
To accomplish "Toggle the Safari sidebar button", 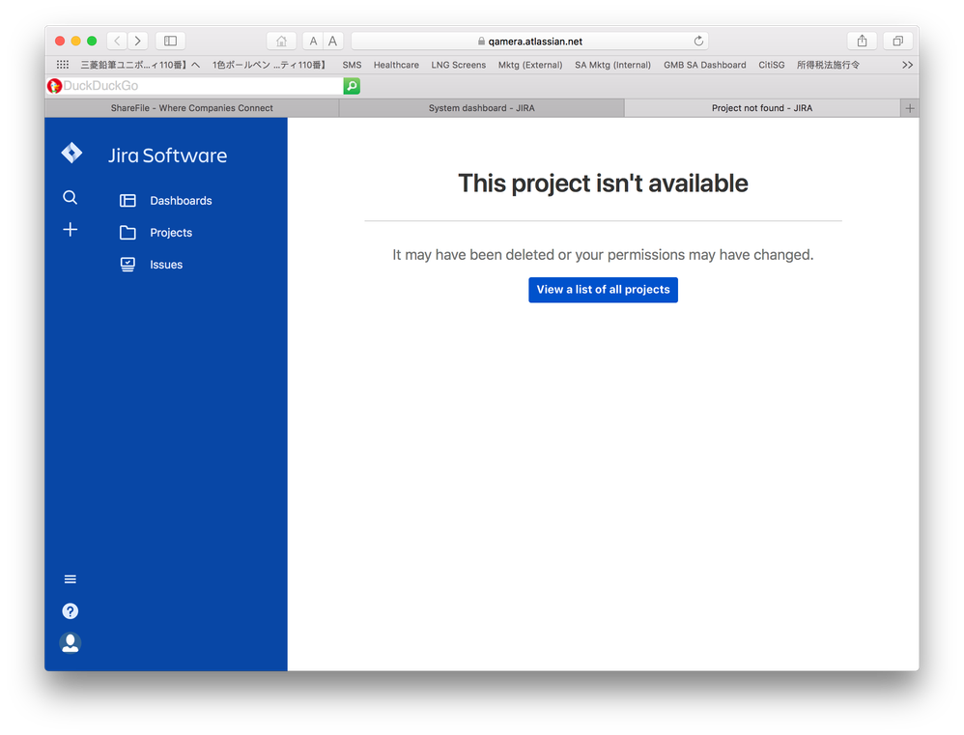I will pyautogui.click(x=170, y=41).
